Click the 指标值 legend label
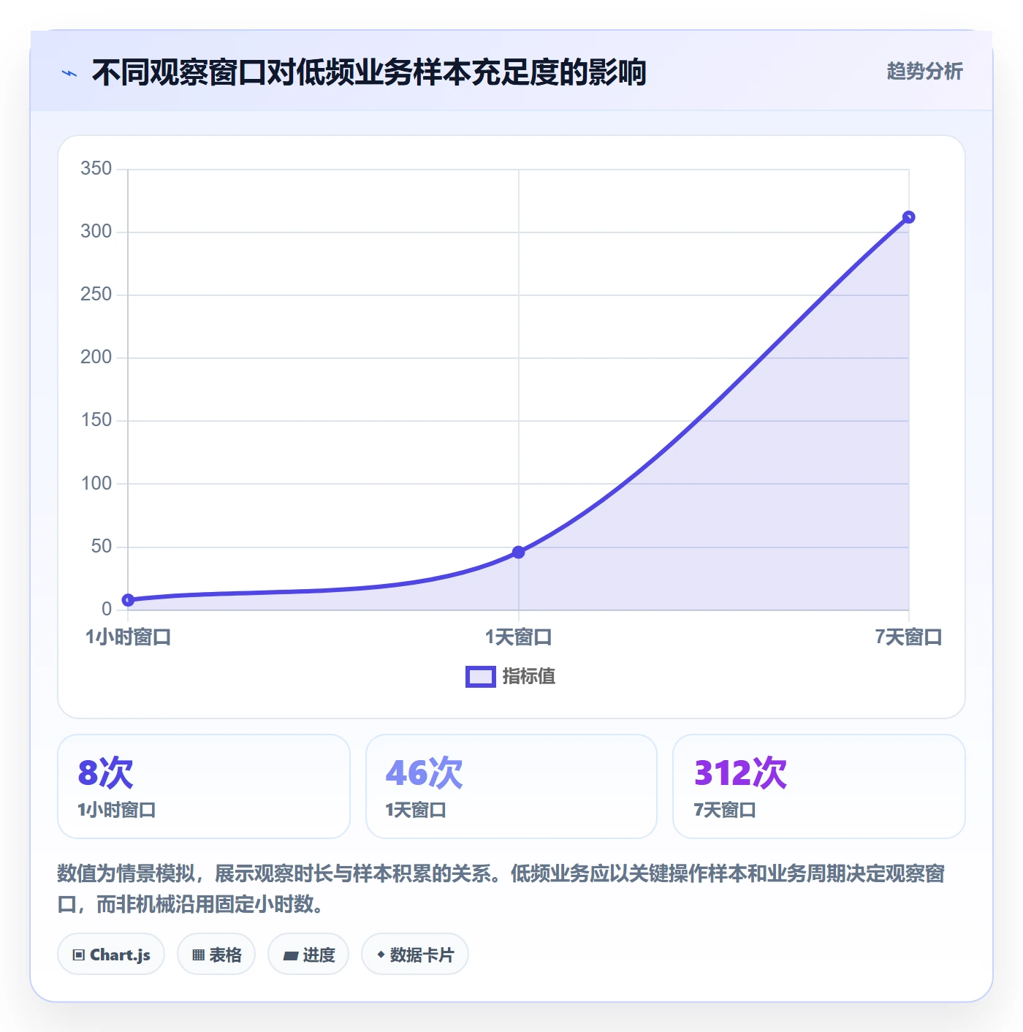1023x1032 pixels. [529, 677]
